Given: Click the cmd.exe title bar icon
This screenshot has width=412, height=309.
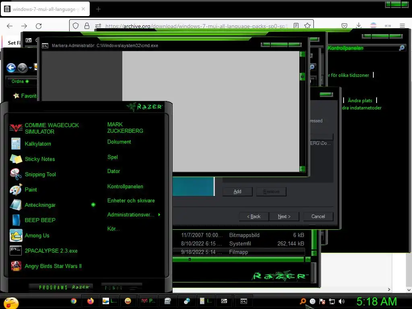Looking at the screenshot, I should point(45,46).
